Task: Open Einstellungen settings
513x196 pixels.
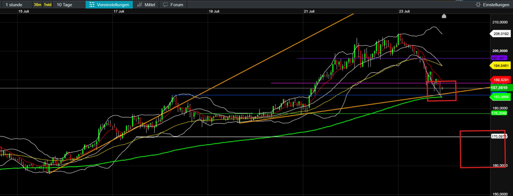Action: click(x=493, y=5)
